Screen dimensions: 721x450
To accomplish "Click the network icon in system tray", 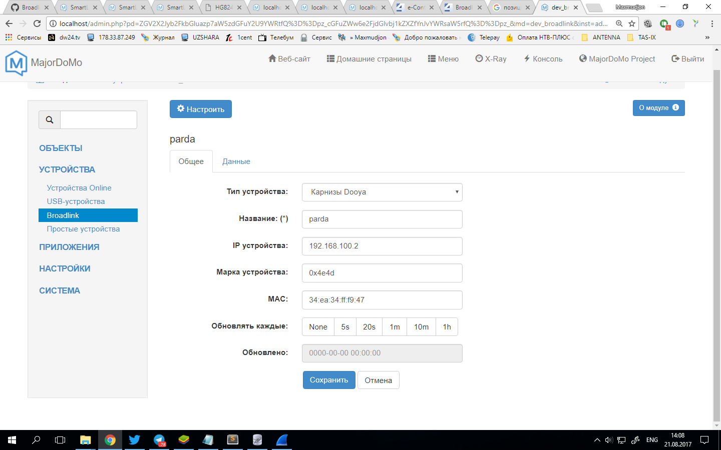I will (621, 440).
